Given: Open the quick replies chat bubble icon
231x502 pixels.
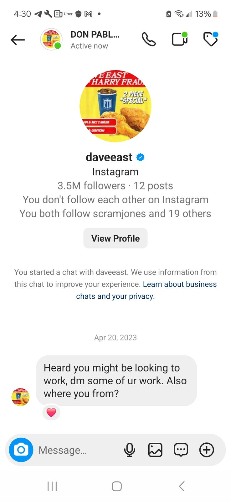Looking at the screenshot, I should pyautogui.click(x=181, y=450).
